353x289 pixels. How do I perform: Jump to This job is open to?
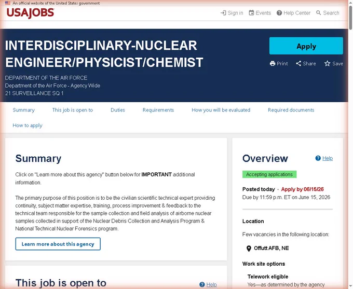click(73, 110)
